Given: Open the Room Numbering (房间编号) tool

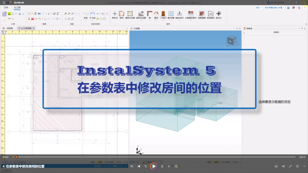Looking at the screenshot, I should pos(210,14).
